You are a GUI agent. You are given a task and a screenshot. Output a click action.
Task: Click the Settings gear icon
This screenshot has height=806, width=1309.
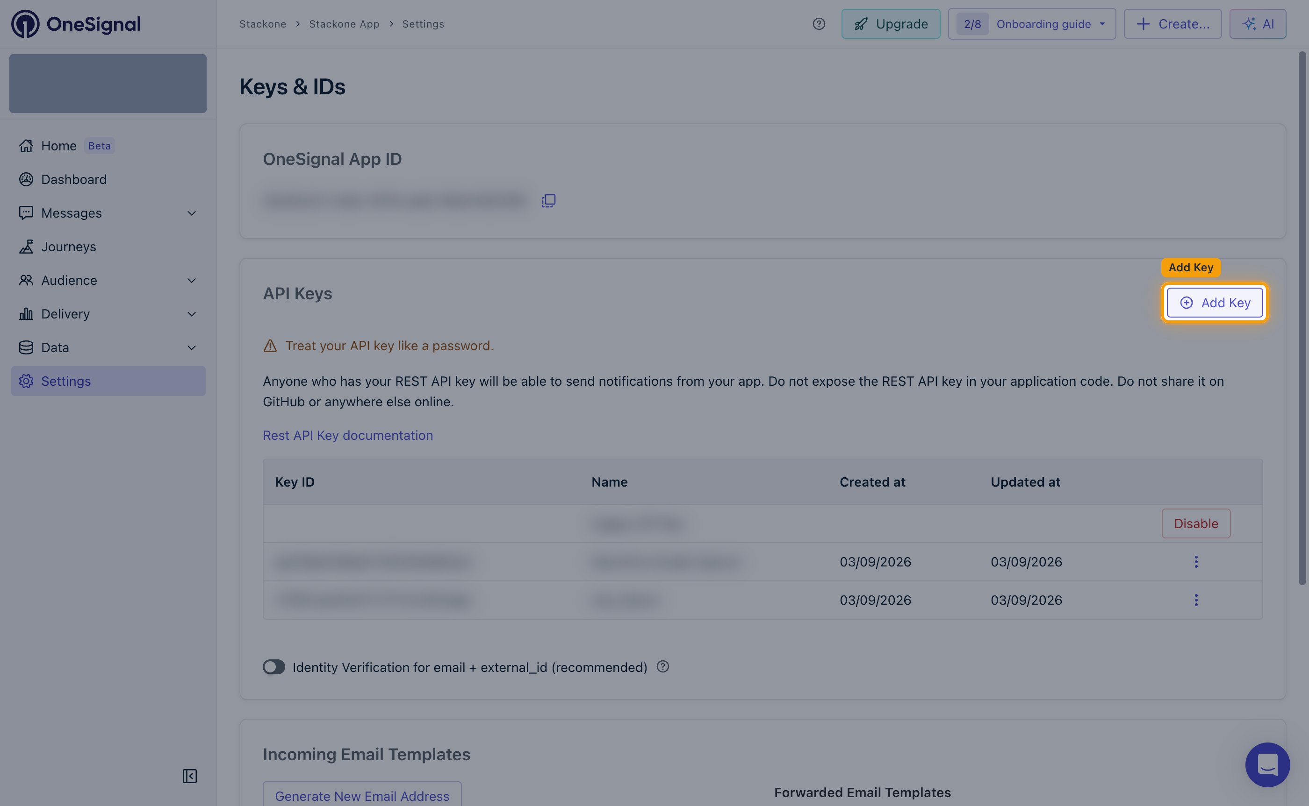point(26,381)
